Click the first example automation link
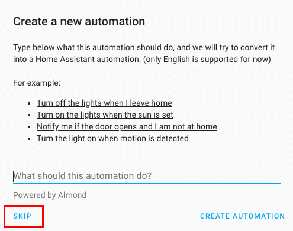This screenshot has height=231, width=293. (104, 103)
